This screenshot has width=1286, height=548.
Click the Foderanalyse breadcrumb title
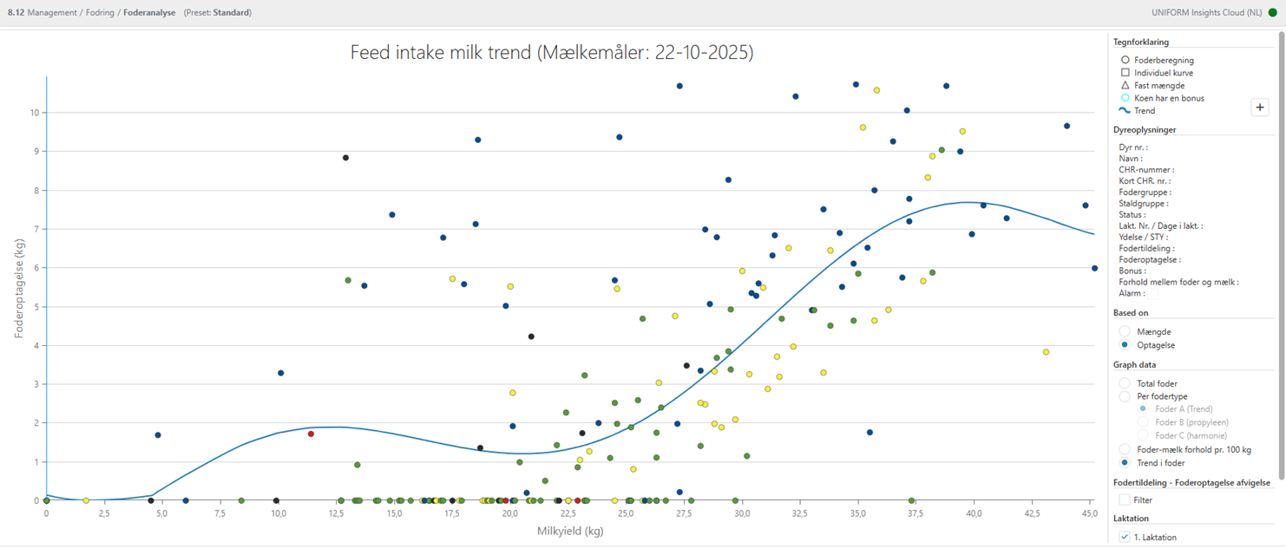(x=150, y=13)
